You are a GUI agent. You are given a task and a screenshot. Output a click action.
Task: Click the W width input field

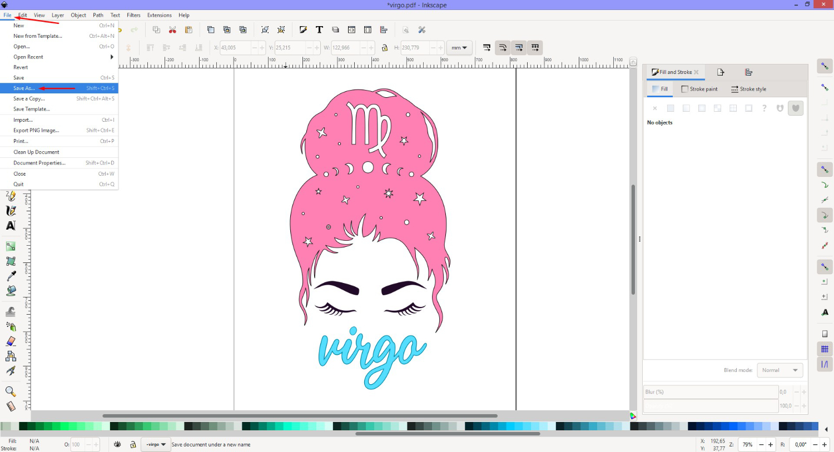tap(345, 48)
